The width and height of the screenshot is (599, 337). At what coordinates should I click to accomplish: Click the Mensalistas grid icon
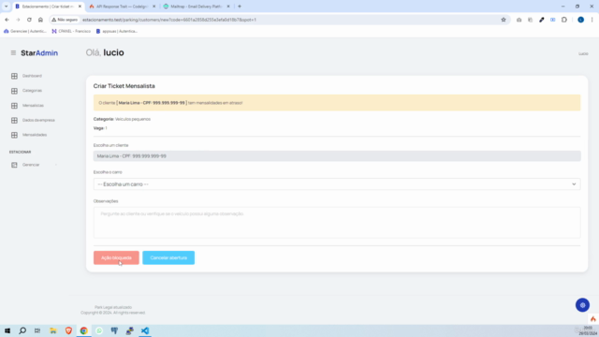click(14, 106)
